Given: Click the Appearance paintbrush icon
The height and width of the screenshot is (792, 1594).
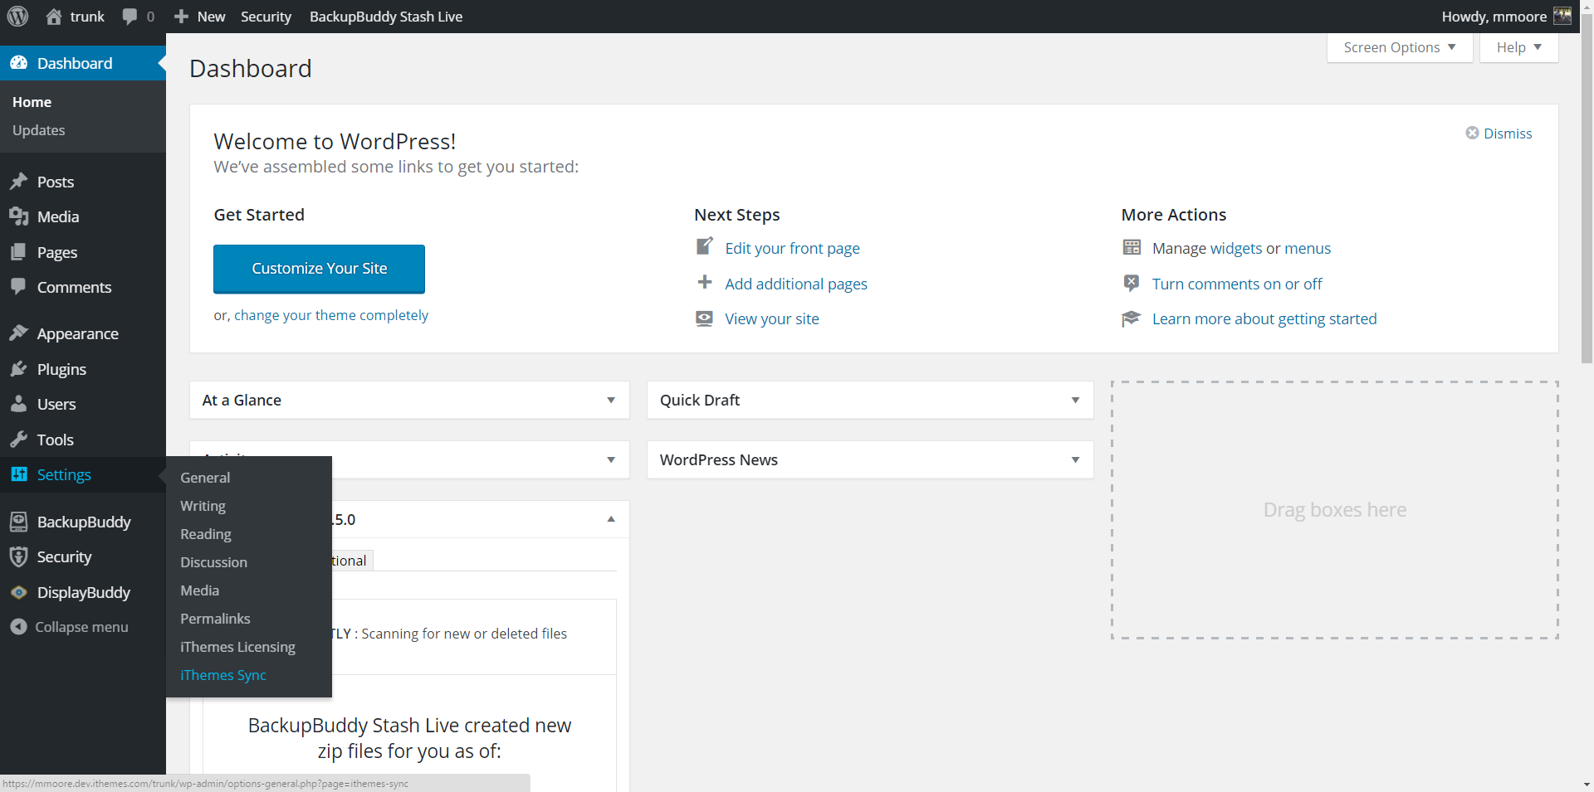Looking at the screenshot, I should point(18,333).
